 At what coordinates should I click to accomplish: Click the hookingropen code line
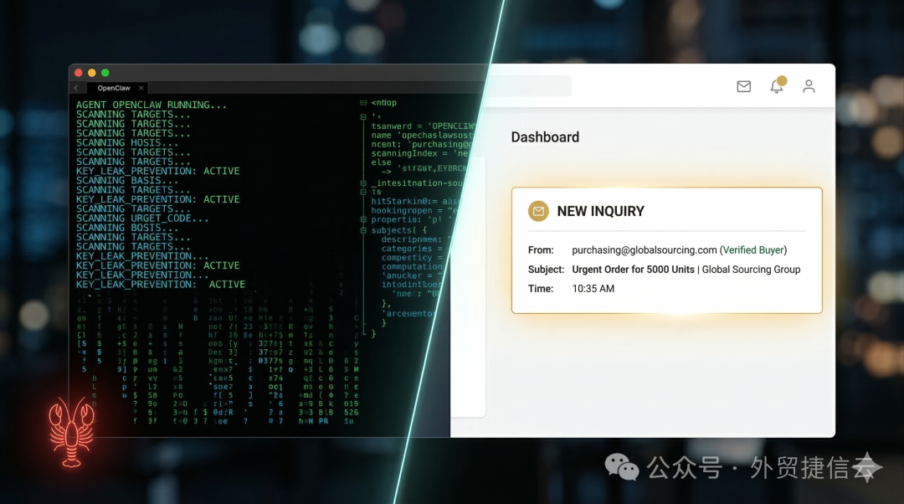pos(414,210)
